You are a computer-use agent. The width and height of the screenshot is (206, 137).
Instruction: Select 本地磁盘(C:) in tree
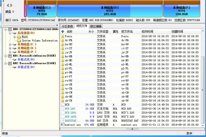click(x=27, y=44)
